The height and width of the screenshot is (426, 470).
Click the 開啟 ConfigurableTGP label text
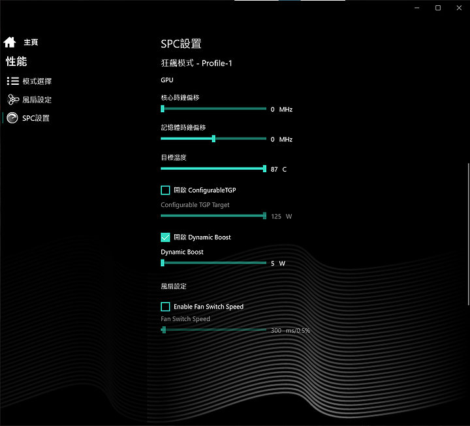[x=205, y=190]
